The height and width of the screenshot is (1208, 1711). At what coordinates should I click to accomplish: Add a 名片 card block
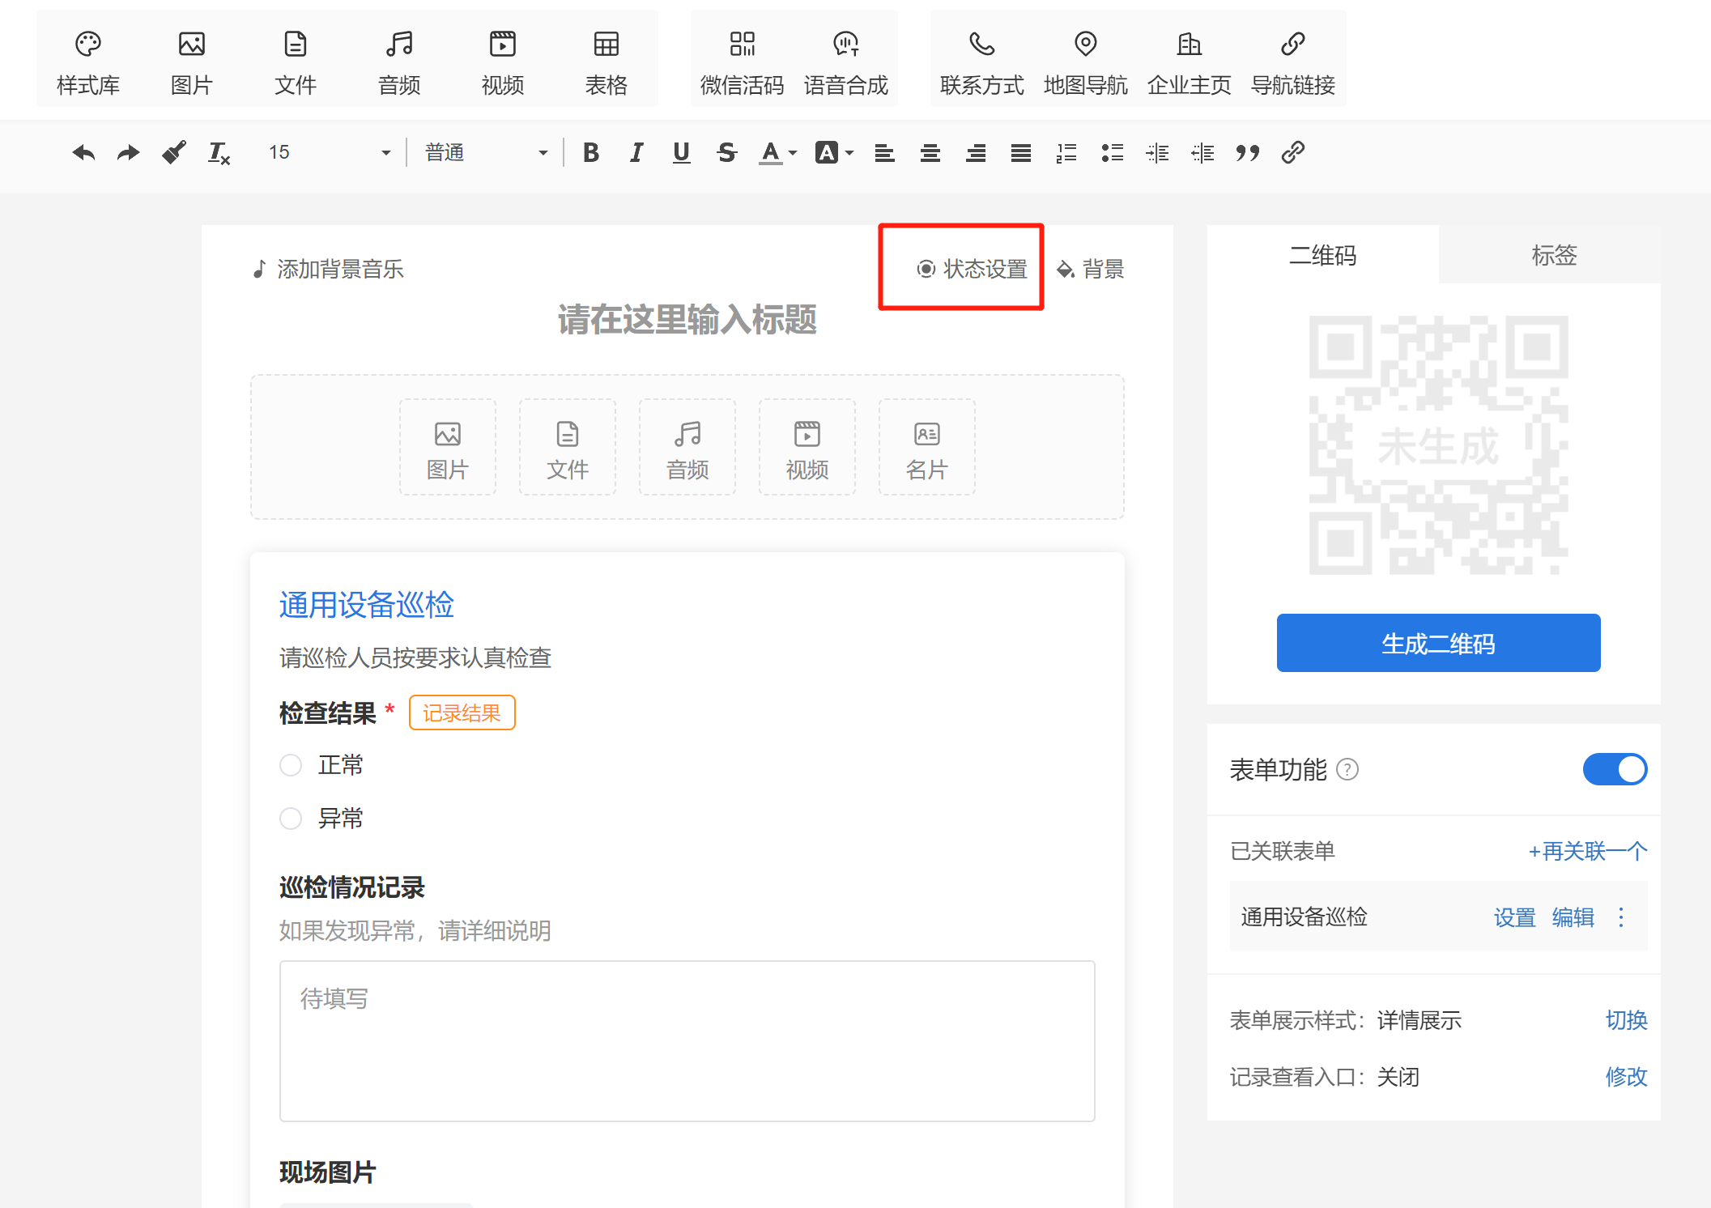tap(927, 447)
